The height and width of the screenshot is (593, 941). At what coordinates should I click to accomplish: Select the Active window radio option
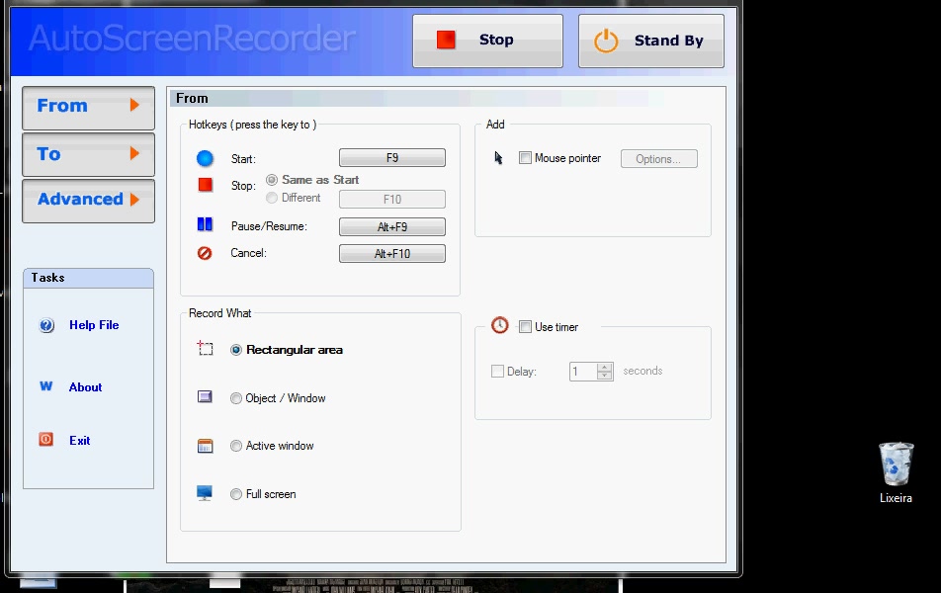coord(236,446)
